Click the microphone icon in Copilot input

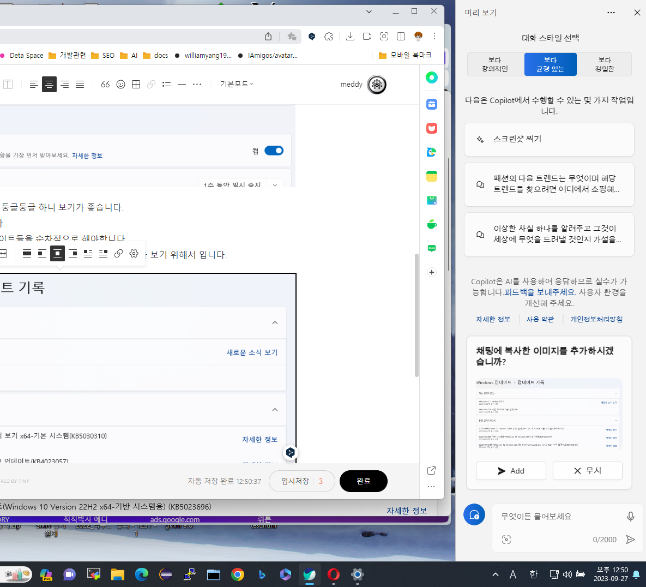630,516
